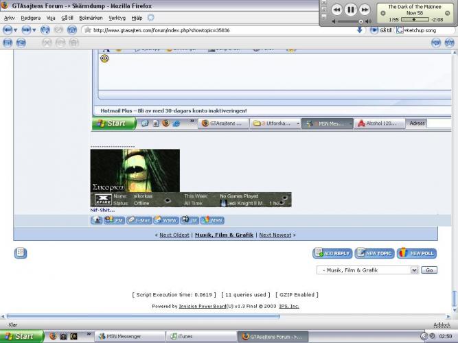Open the Bokmärken menu
Image resolution: width=458 pixels, height=343 pixels.
91,18
